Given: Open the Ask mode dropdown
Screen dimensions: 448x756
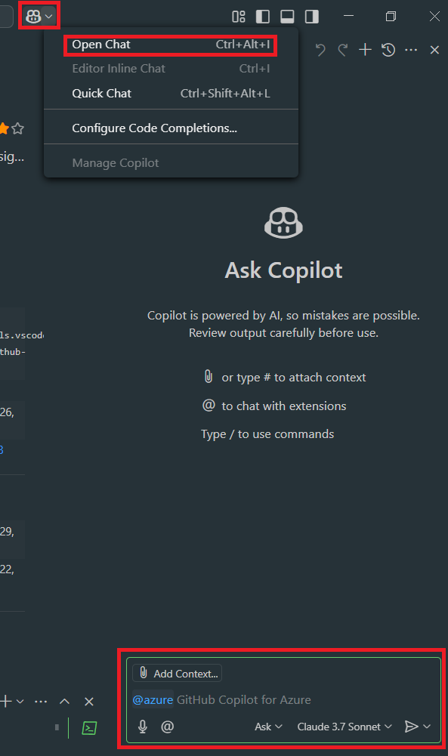Looking at the screenshot, I should pos(268,727).
